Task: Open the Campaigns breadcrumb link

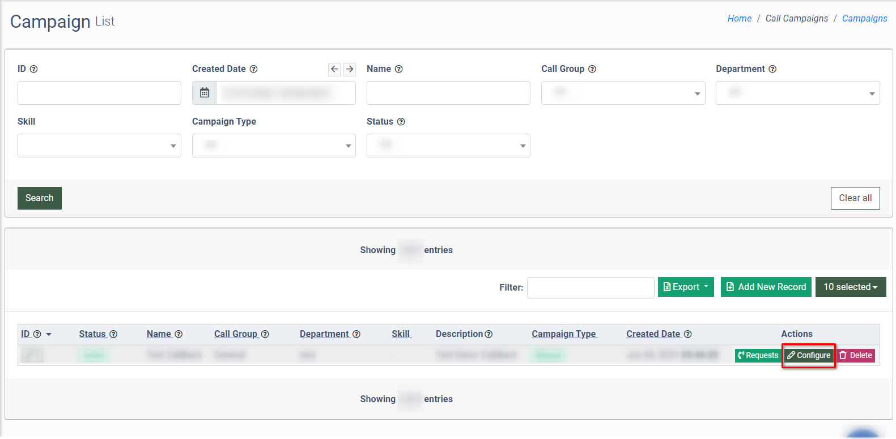Action: (x=864, y=19)
